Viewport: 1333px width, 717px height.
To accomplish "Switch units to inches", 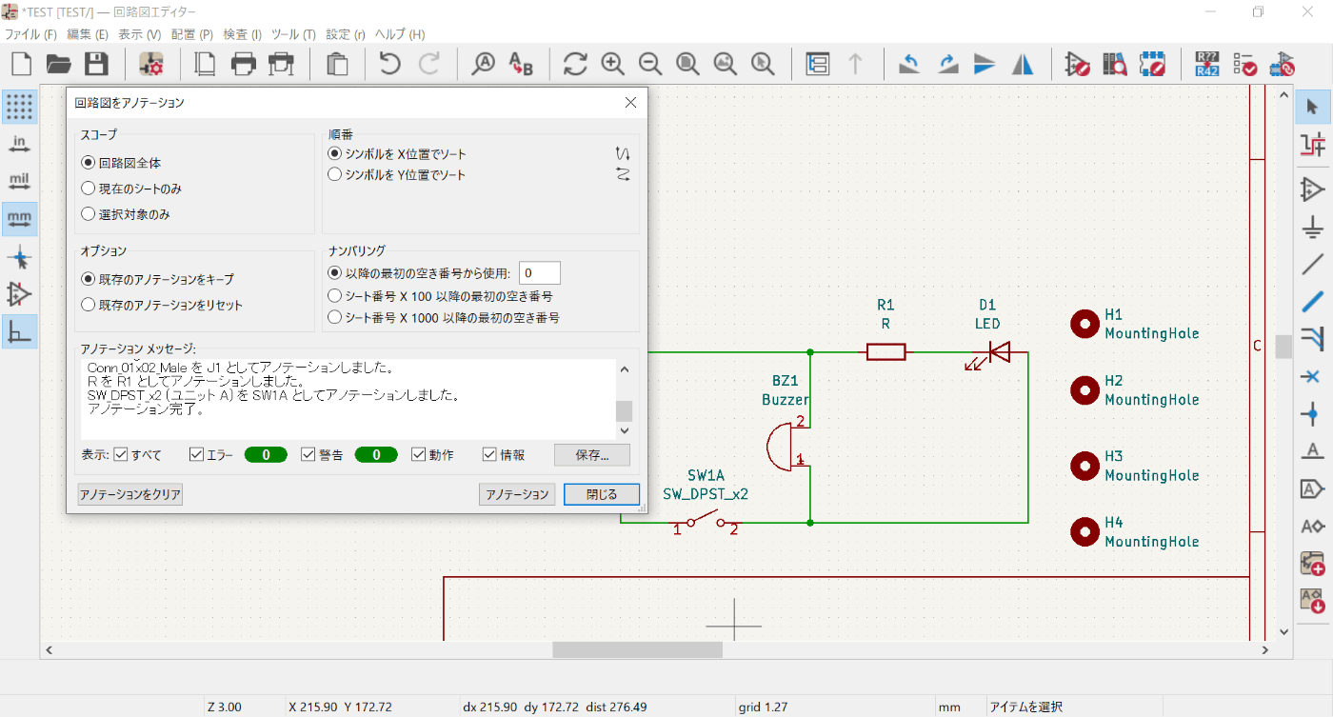I will click(19, 144).
